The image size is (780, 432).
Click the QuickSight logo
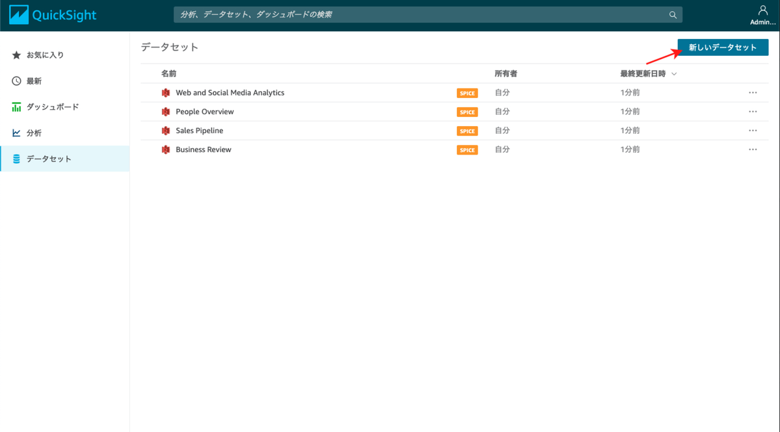tap(53, 15)
